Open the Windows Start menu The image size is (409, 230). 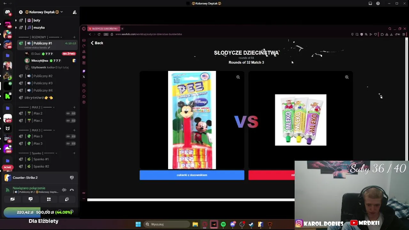(x=138, y=224)
